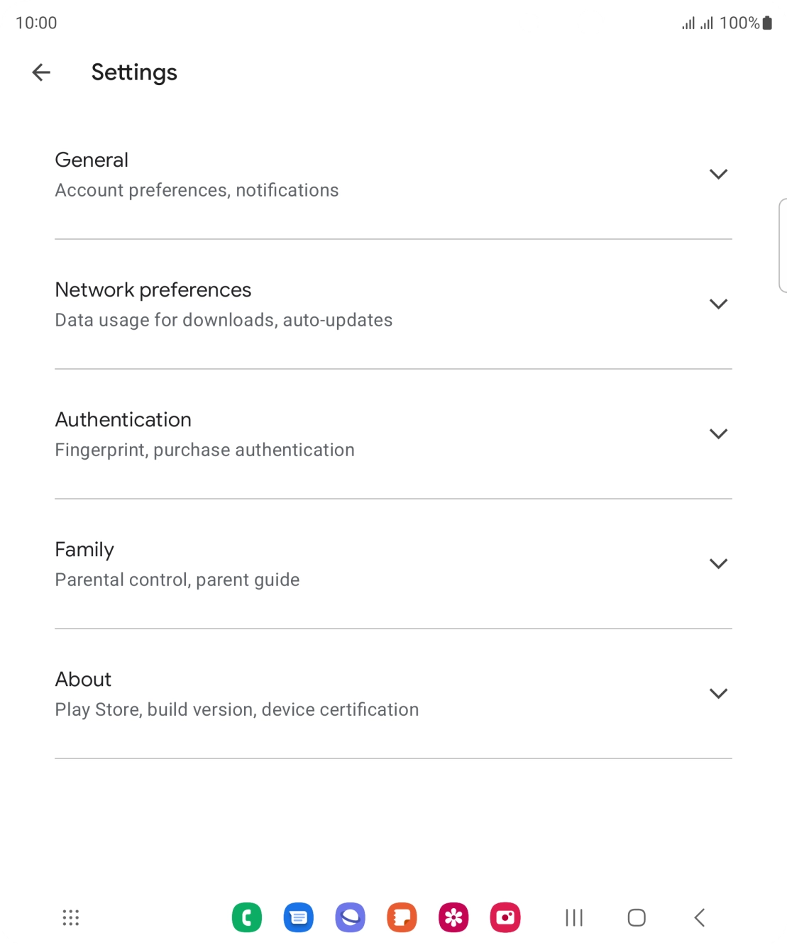Open the app drawer grid
The width and height of the screenshot is (787, 945).
click(x=70, y=917)
